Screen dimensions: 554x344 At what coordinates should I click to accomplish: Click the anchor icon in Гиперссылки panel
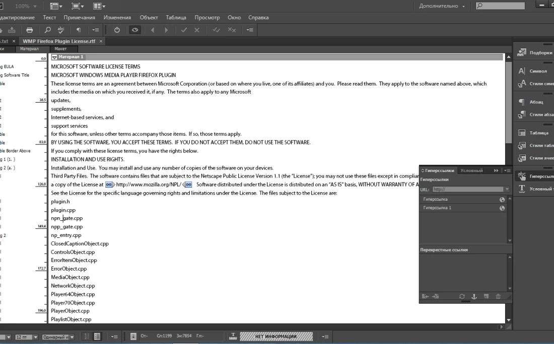[x=474, y=297]
